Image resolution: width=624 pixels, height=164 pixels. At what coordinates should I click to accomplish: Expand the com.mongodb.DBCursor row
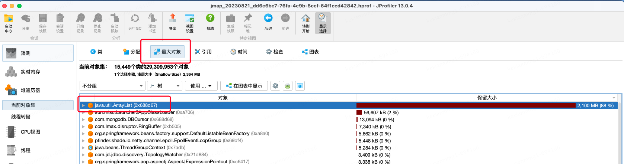pyautogui.click(x=83, y=119)
